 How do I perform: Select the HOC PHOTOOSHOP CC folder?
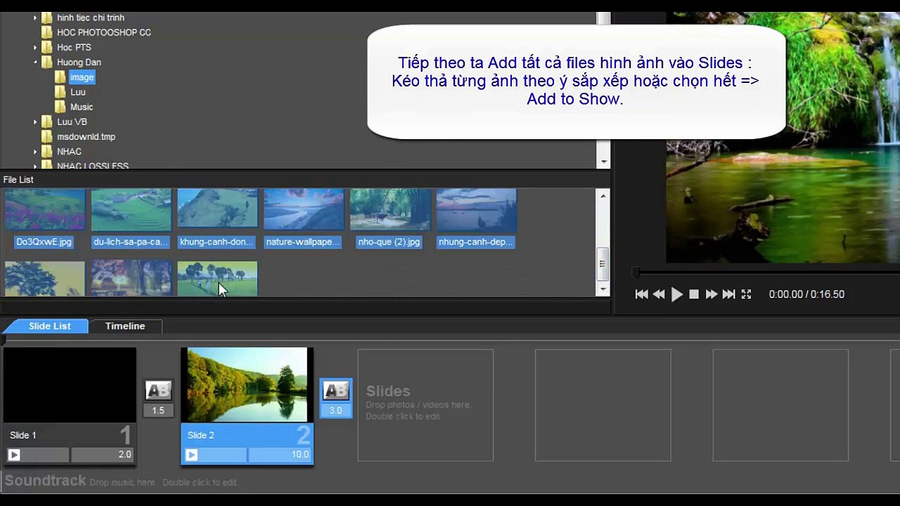tap(104, 32)
